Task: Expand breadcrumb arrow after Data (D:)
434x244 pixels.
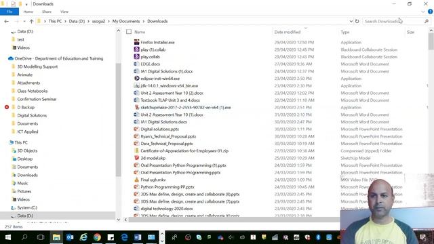Action: (x=88, y=21)
